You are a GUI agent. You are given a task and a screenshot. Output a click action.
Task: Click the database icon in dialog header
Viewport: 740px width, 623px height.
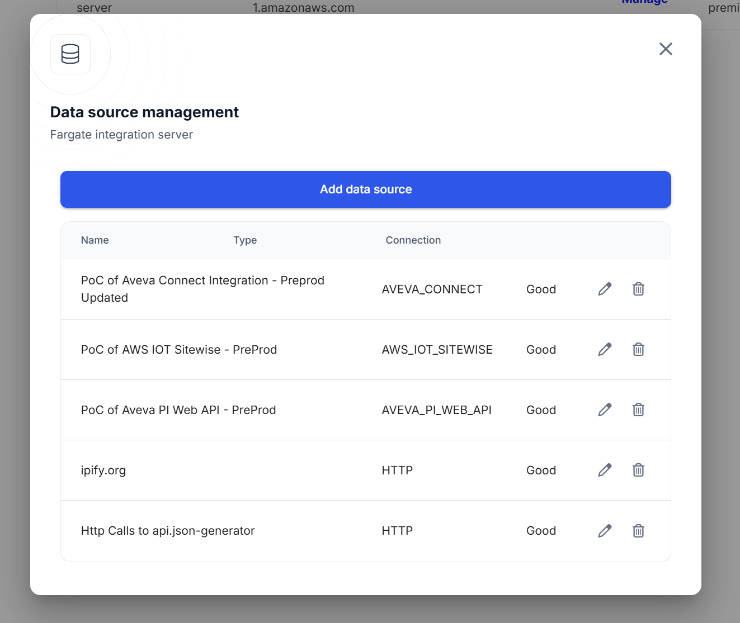pos(70,54)
